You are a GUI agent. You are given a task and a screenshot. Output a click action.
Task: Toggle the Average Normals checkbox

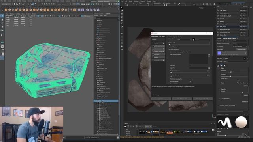pos(190,82)
